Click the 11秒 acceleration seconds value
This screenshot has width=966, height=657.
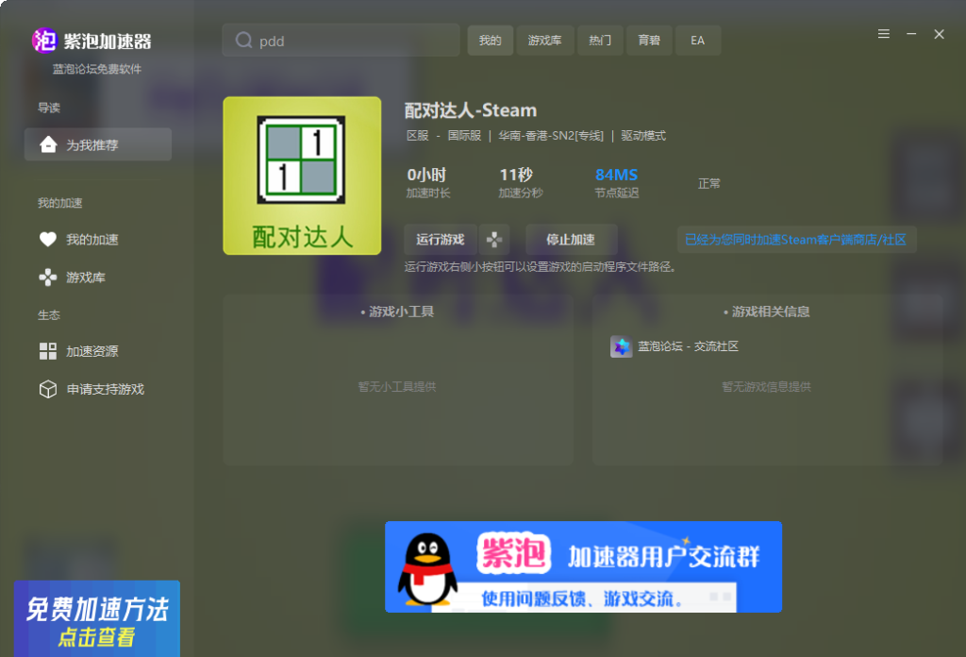coord(516,175)
